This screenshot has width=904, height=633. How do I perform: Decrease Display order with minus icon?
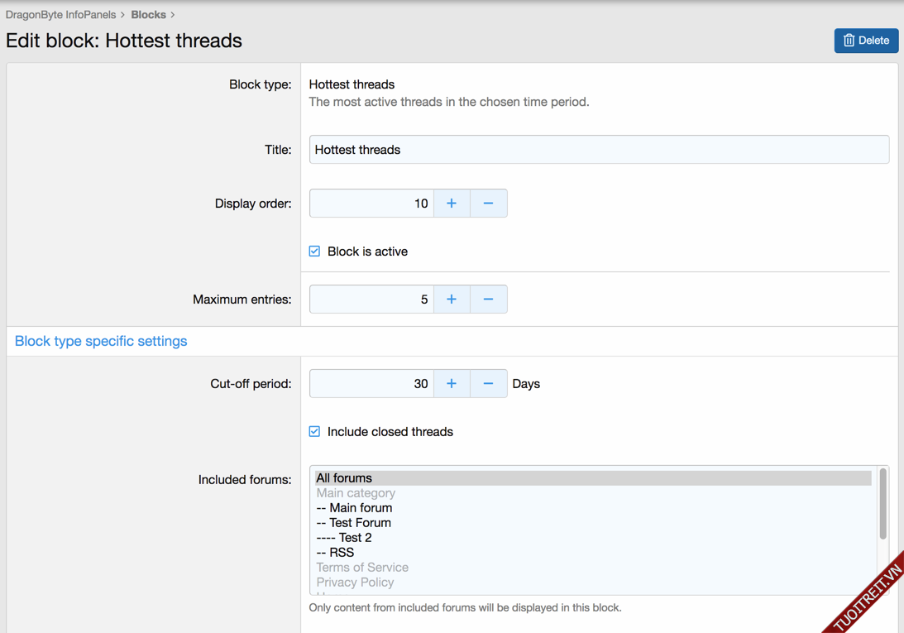pyautogui.click(x=488, y=204)
